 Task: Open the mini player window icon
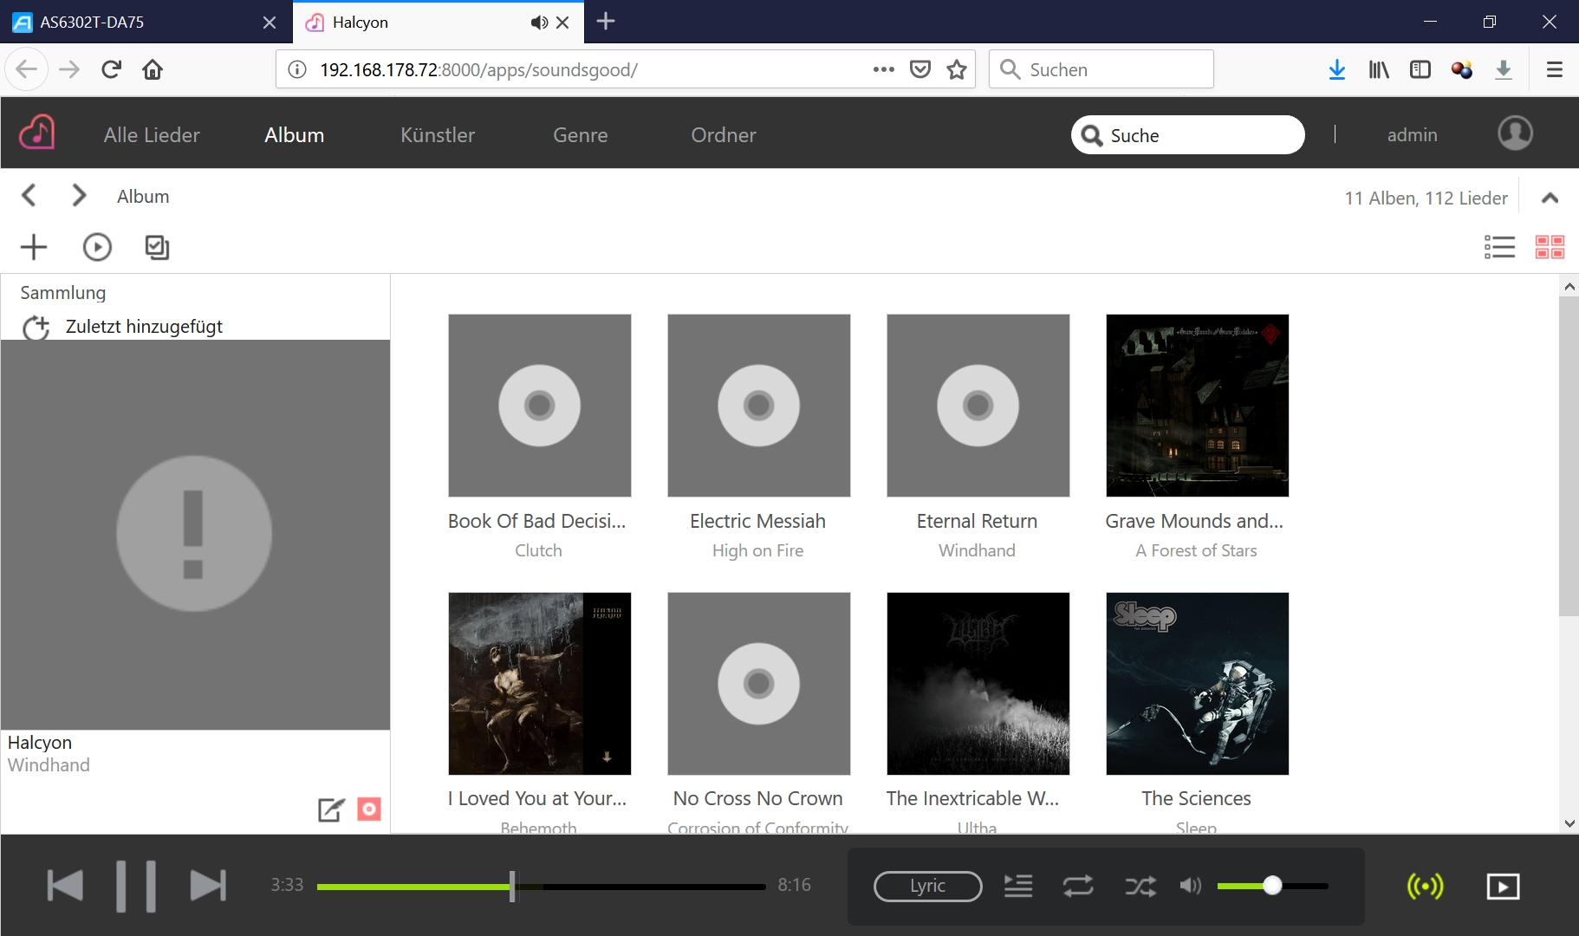tap(1503, 887)
